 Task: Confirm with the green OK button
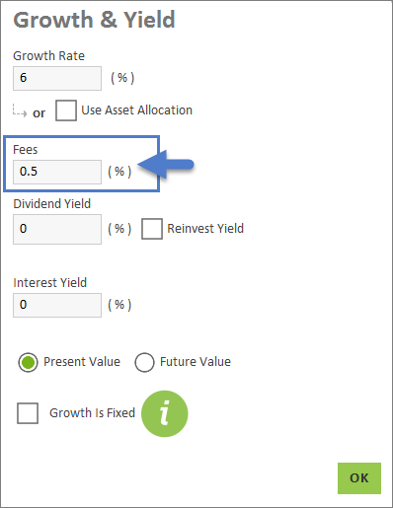(x=359, y=478)
